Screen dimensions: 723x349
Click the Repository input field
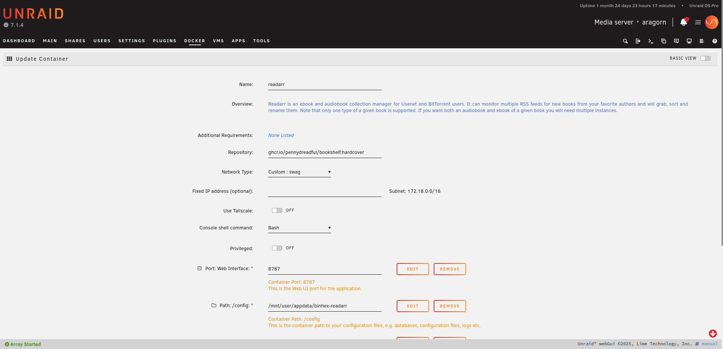point(325,152)
